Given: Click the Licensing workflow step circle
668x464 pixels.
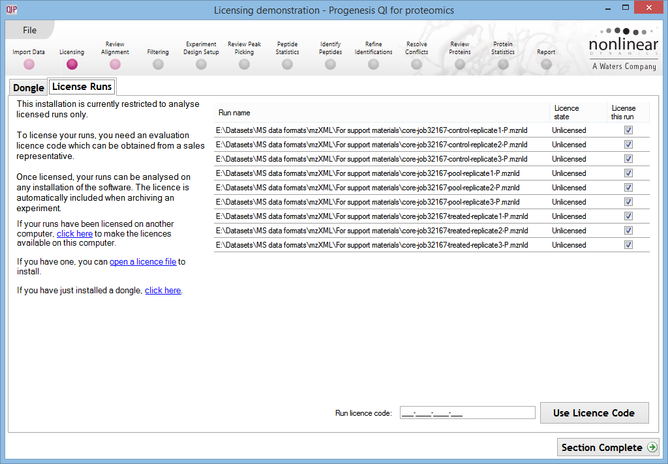Looking at the screenshot, I should click(x=72, y=65).
